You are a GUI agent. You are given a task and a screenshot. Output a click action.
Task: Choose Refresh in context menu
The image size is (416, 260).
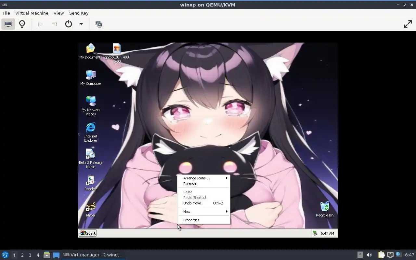(x=204, y=184)
